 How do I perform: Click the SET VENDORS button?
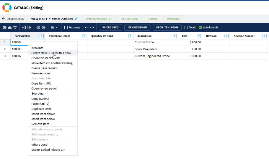point(130,19)
